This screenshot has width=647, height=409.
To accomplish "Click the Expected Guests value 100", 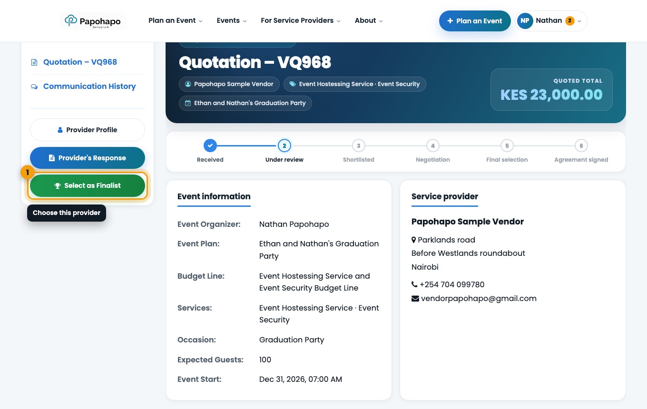I will (x=265, y=360).
